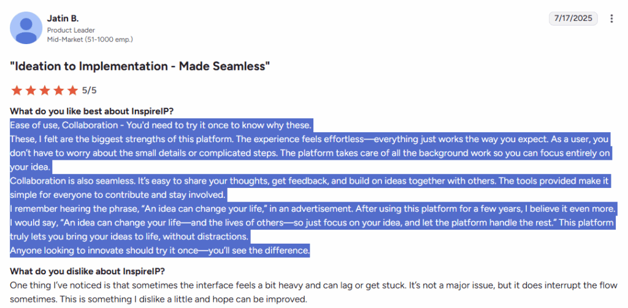
Task: Click the "Mid-Market (51-1000 emp.)" label
Action: (90, 40)
